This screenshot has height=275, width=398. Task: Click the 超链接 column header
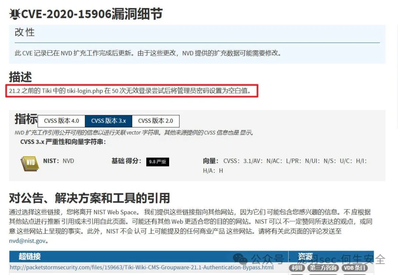tap(29, 256)
